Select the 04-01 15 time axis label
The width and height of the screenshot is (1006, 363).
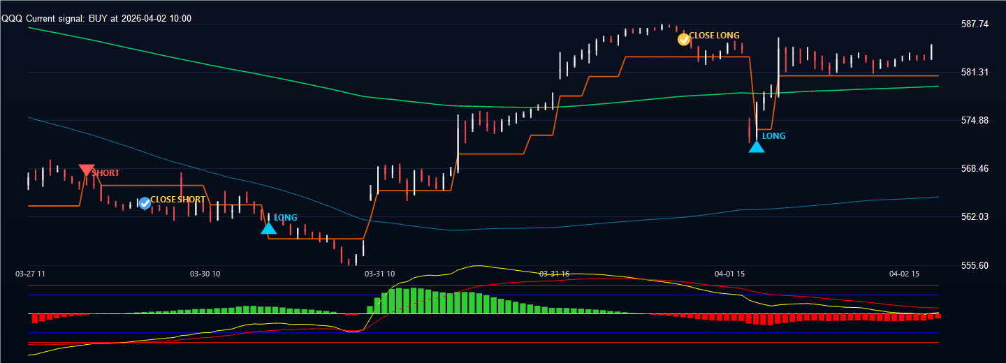pyautogui.click(x=729, y=274)
